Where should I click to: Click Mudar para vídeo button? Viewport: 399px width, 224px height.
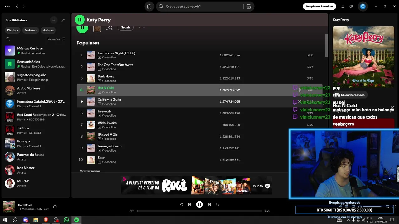(x=350, y=95)
